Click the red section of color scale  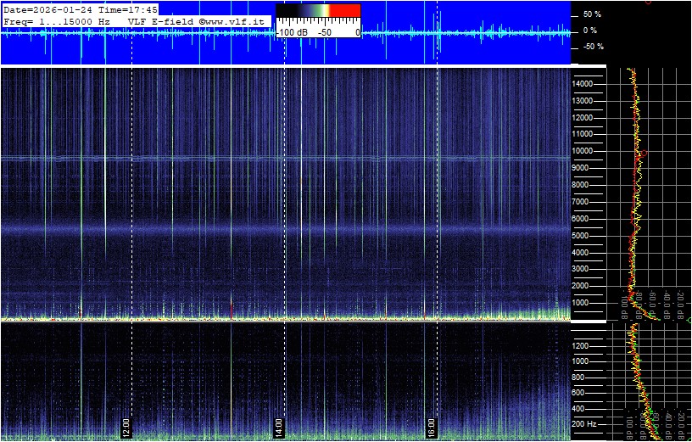(344, 11)
